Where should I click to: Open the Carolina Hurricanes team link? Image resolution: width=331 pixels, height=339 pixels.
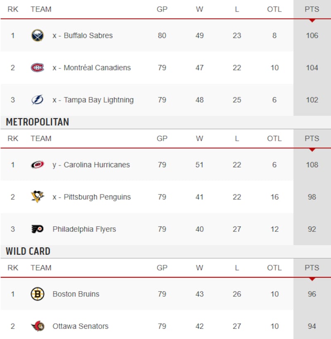click(x=97, y=165)
